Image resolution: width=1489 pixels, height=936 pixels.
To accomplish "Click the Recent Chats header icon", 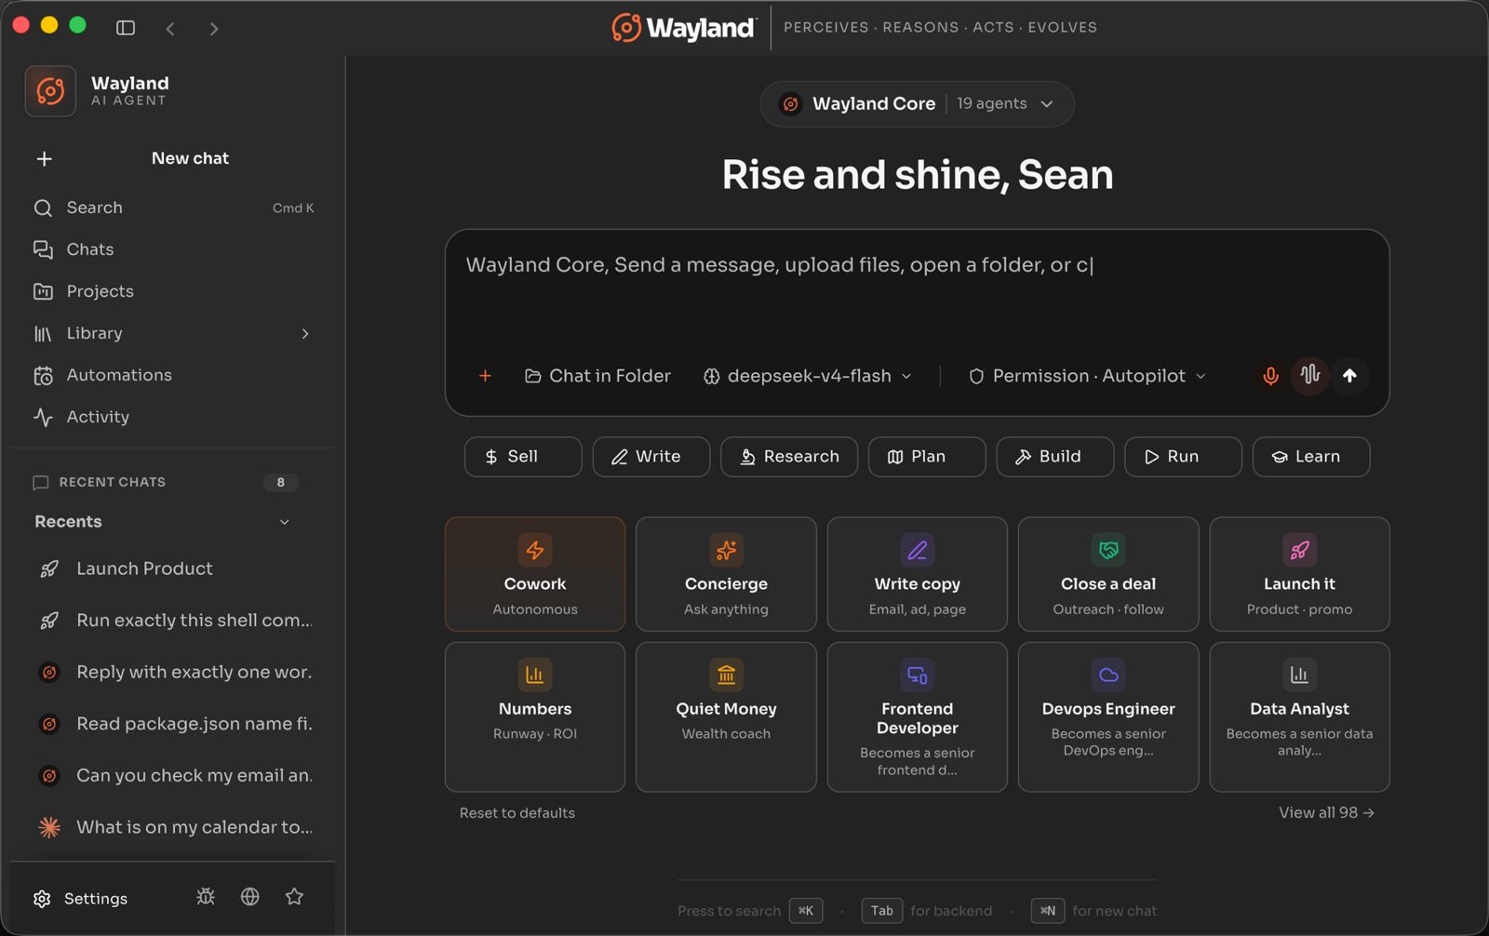I will [40, 483].
